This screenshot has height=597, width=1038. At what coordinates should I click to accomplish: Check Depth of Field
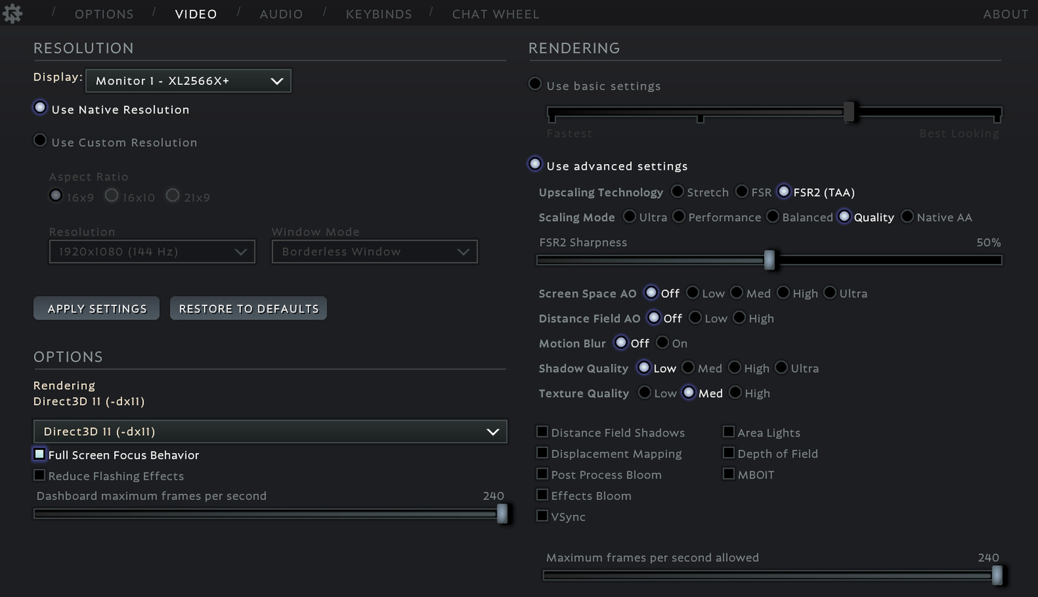(x=728, y=452)
